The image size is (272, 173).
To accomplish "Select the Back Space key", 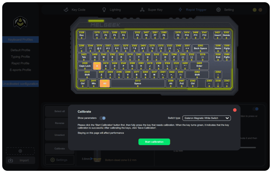I will point(200,48).
